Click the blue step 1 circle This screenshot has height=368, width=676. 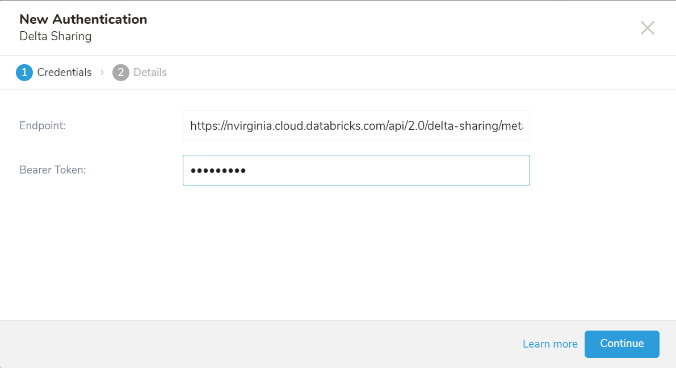[x=24, y=73]
